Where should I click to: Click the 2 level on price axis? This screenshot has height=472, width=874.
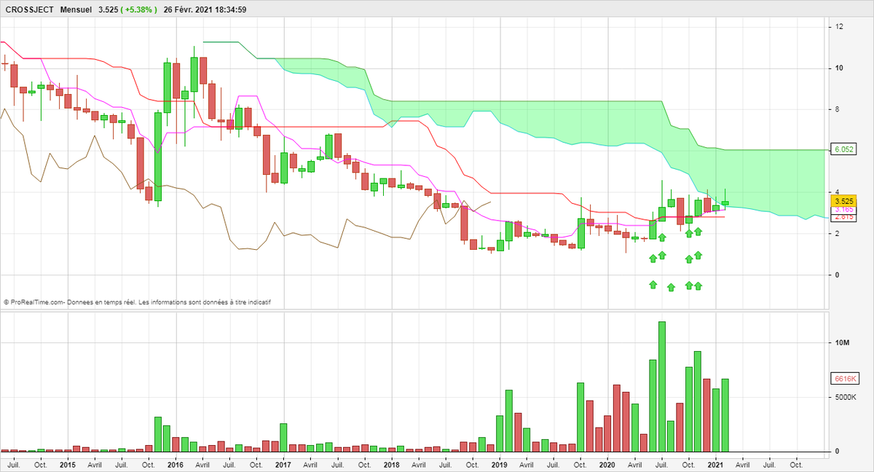[x=838, y=233]
